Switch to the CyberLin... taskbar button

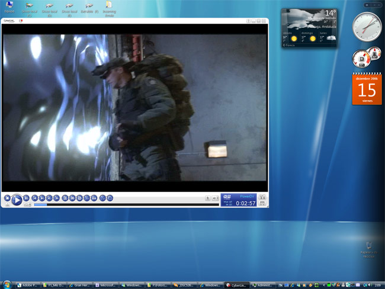pyautogui.click(x=237, y=285)
